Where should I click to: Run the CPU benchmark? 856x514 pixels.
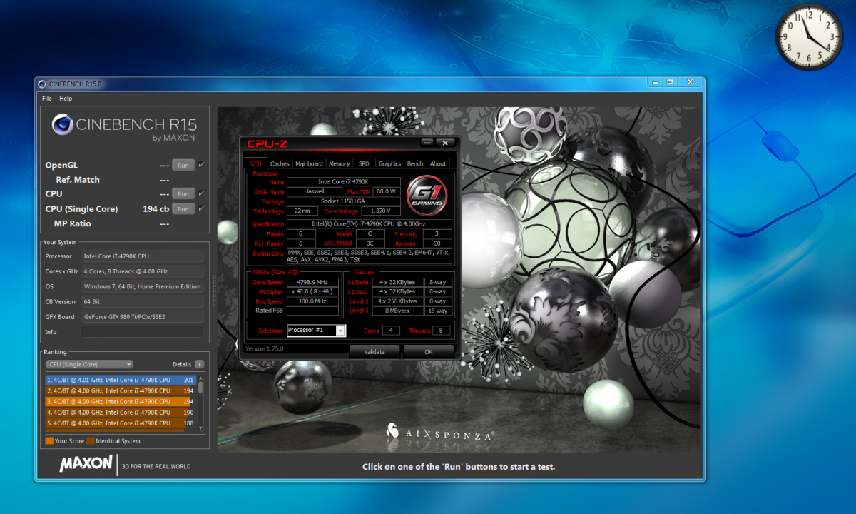click(183, 193)
